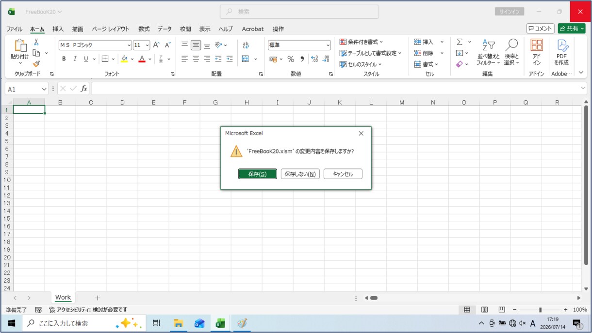Click the 削除 delete cells button

pos(424,53)
